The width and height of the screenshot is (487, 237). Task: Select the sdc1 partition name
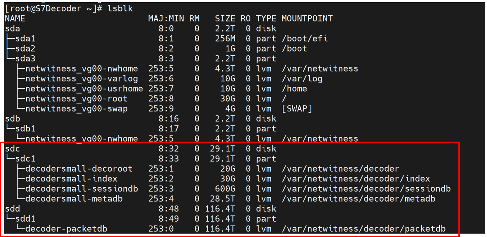25,159
